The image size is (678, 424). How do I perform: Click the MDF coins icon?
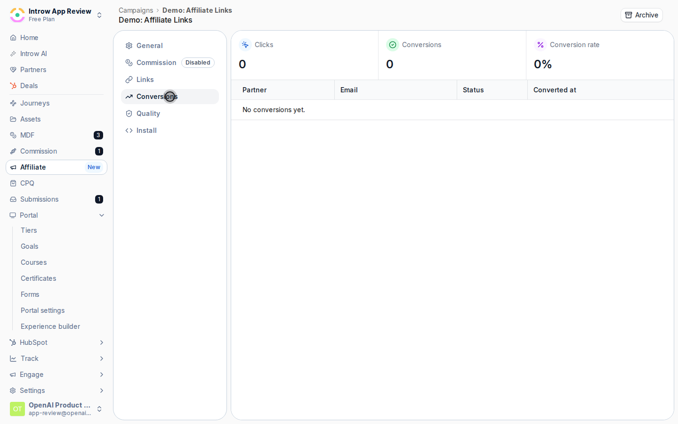click(13, 135)
